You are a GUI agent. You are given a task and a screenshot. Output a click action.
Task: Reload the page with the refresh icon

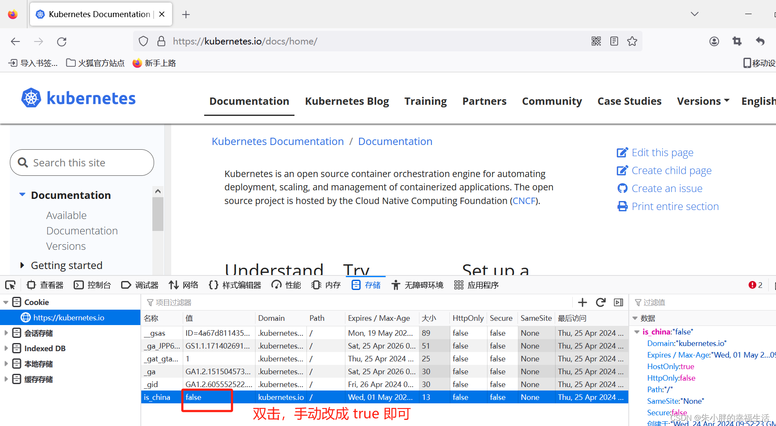pyautogui.click(x=62, y=41)
